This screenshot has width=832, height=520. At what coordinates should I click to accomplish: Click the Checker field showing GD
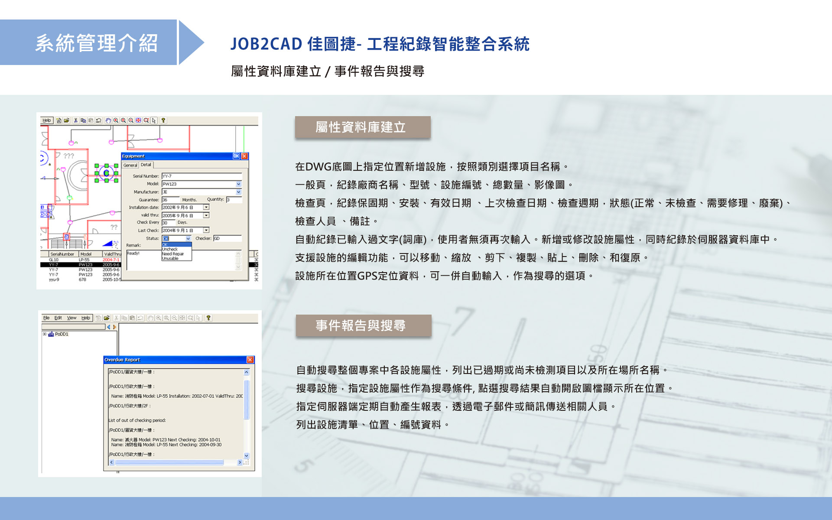(x=227, y=238)
